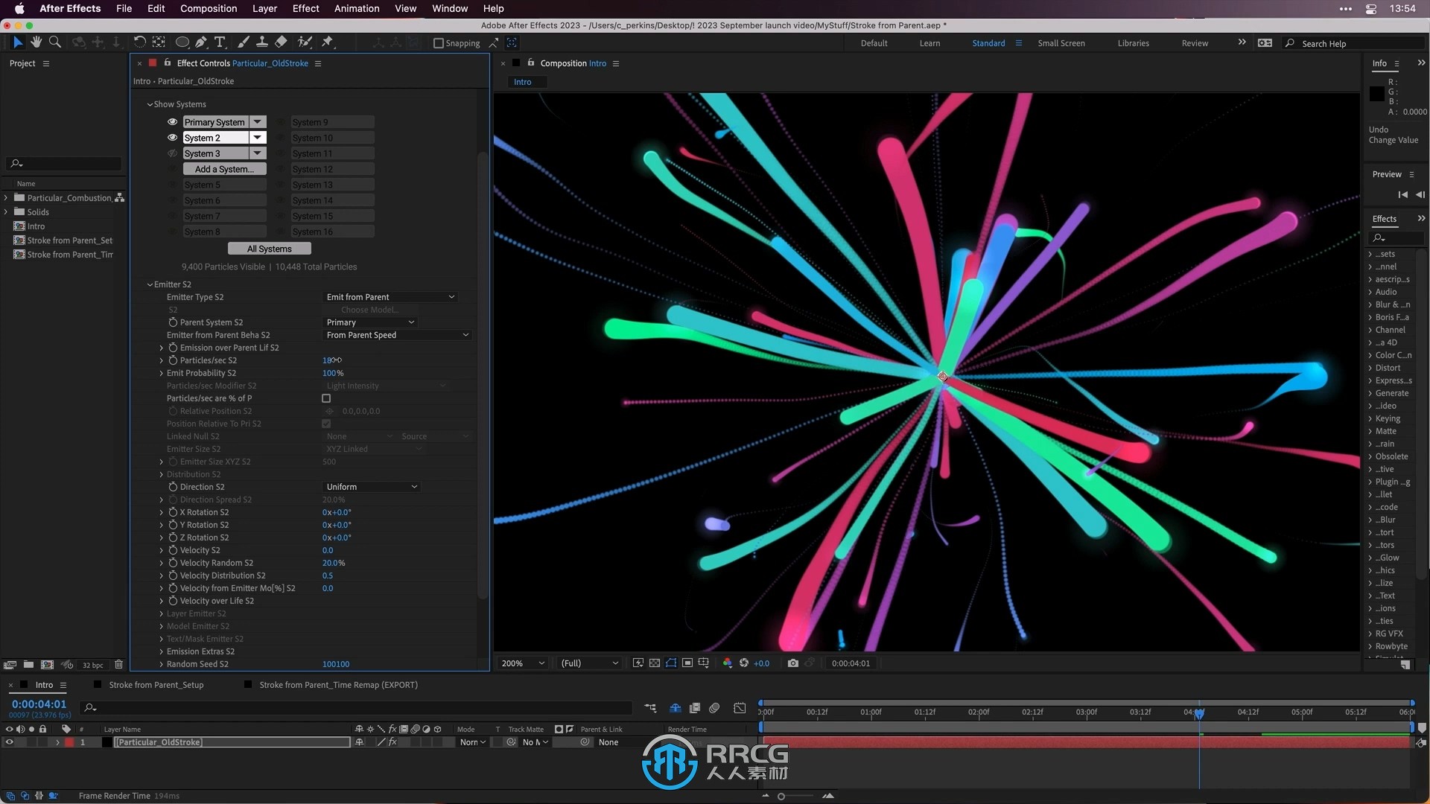Screen dimensions: 1430x804
Task: Drag the Random Seed S2 value slider
Action: 335,663
